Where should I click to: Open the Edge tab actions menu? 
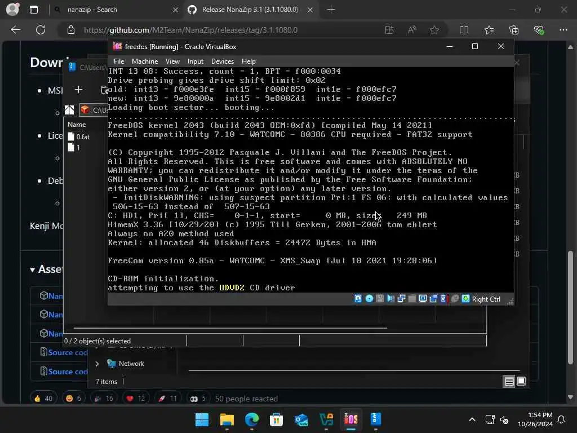pyautogui.click(x=33, y=10)
